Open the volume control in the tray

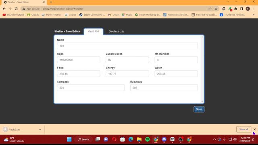click(235, 139)
